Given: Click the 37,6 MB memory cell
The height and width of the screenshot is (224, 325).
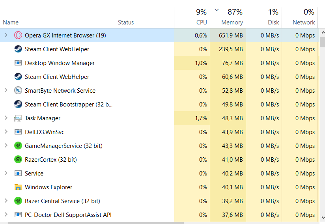Looking at the screenshot, I should pos(228,215).
